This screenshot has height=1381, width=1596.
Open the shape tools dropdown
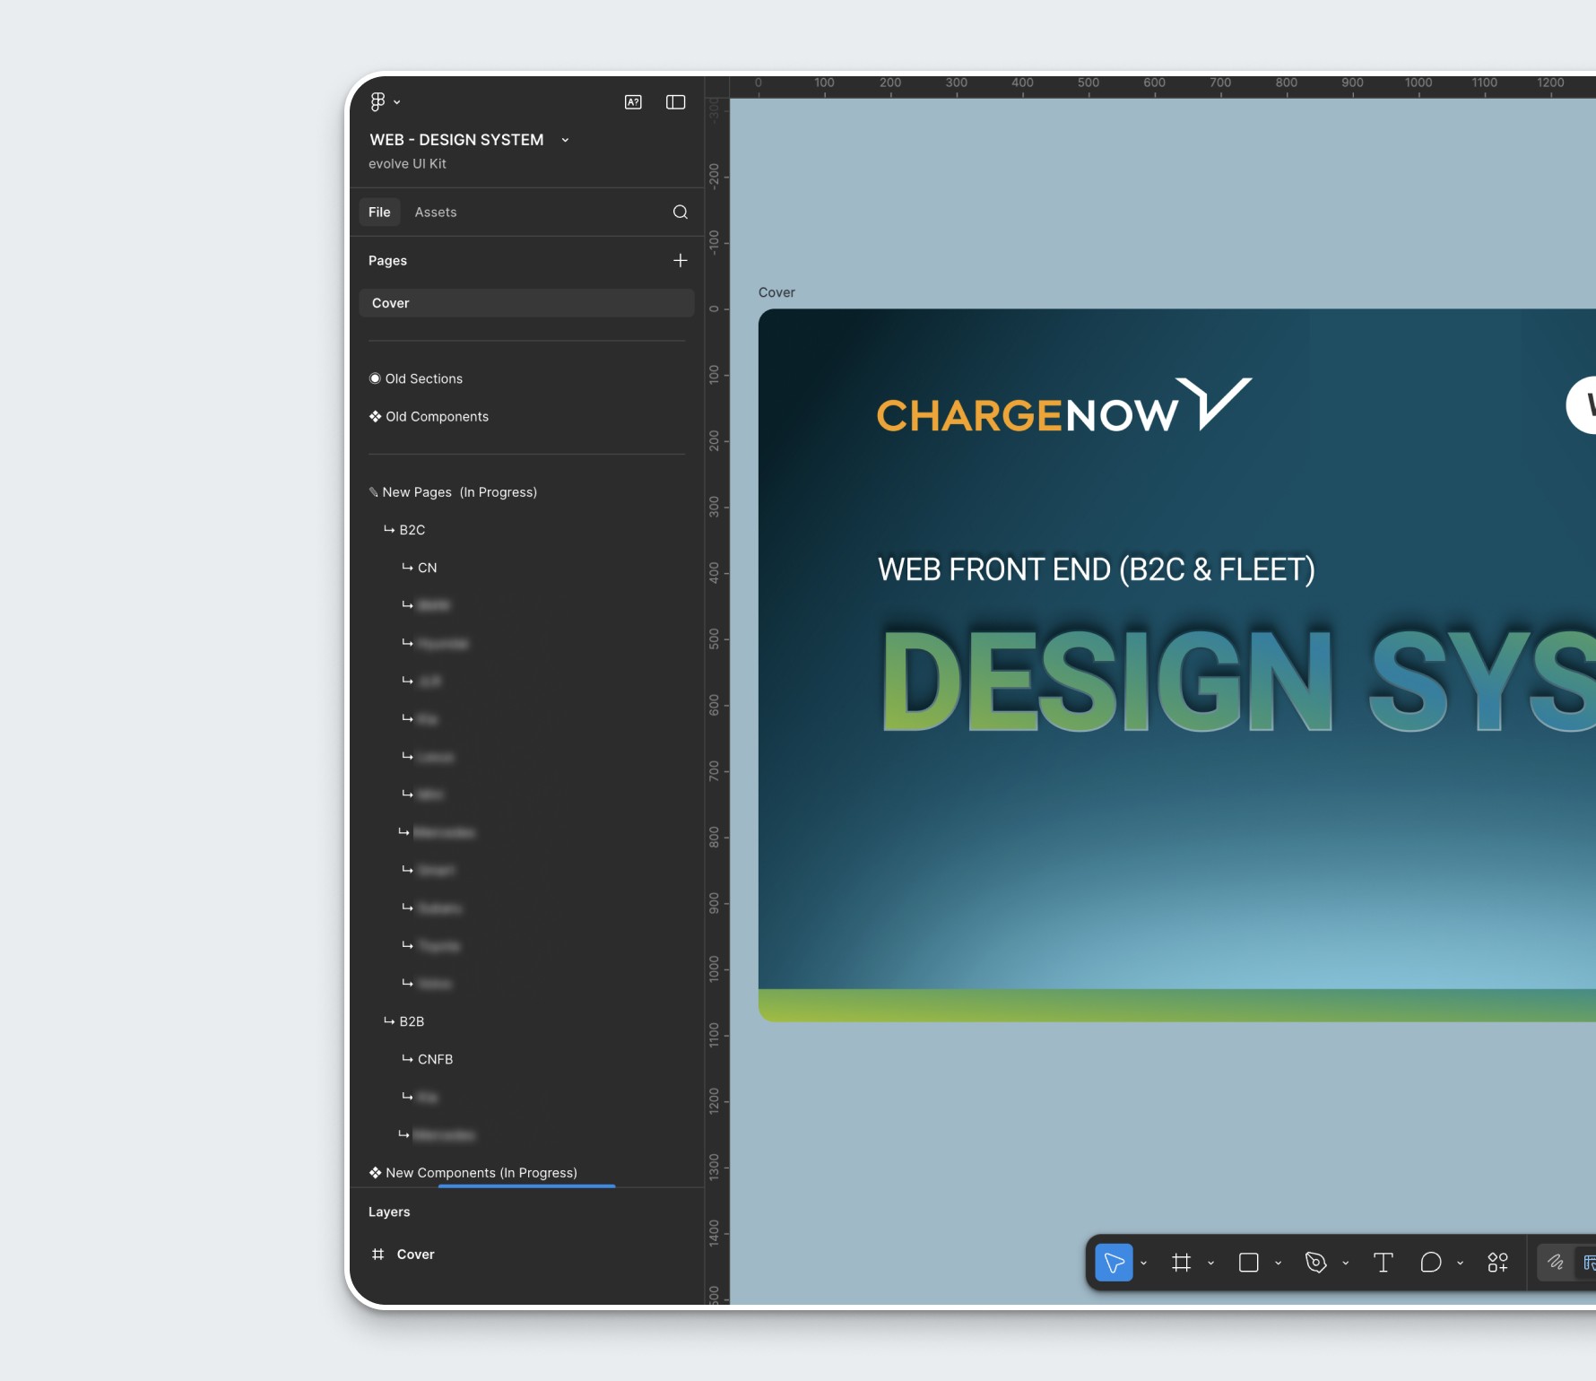(x=1278, y=1264)
